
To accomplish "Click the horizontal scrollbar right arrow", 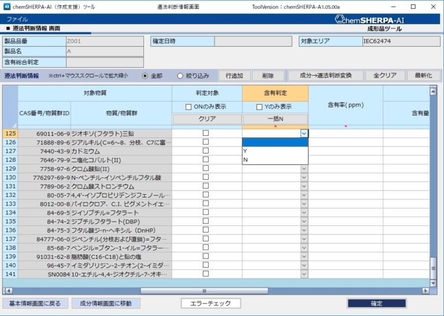I will click(x=425, y=291).
